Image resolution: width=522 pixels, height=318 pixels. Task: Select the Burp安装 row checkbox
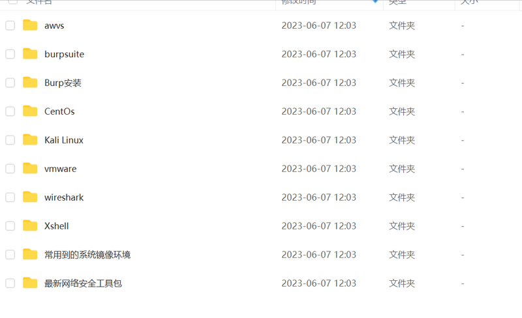(x=10, y=83)
